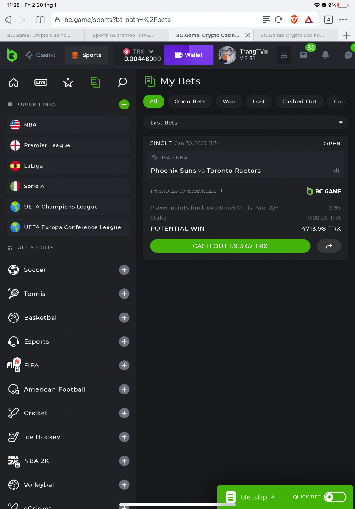
Task: Copy the ticket ID icon
Action: tap(221, 191)
